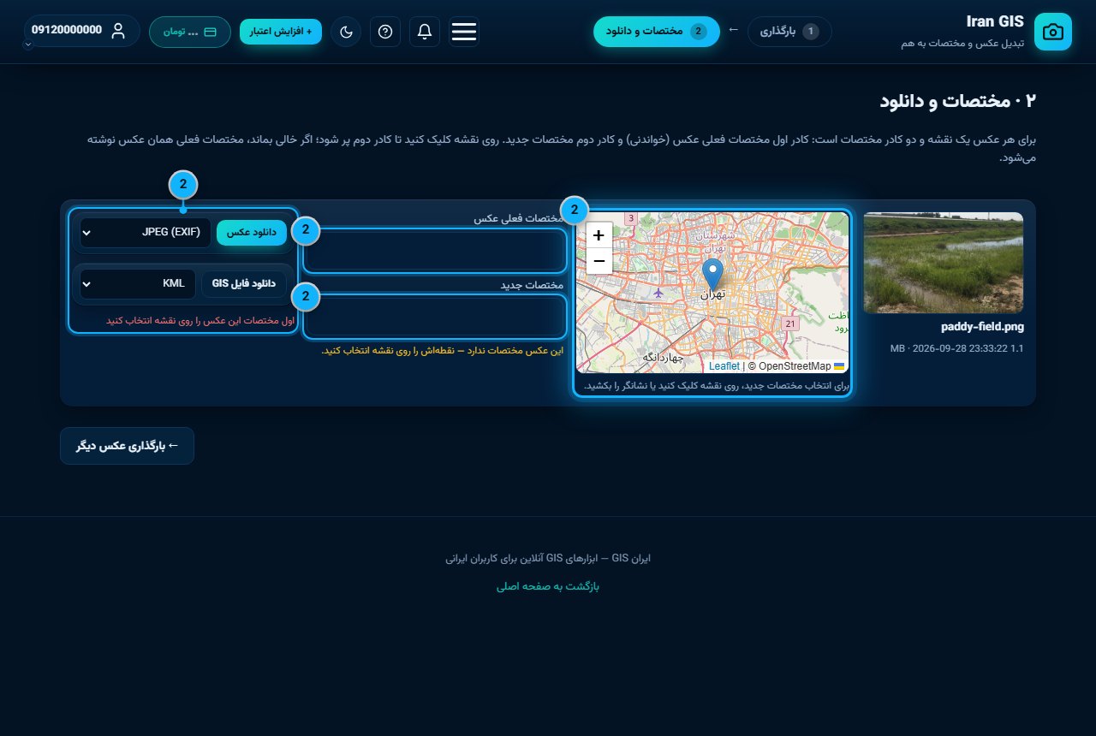Go to step 1 بارگذاری
The width and height of the screenshot is (1096, 736).
[x=789, y=32]
